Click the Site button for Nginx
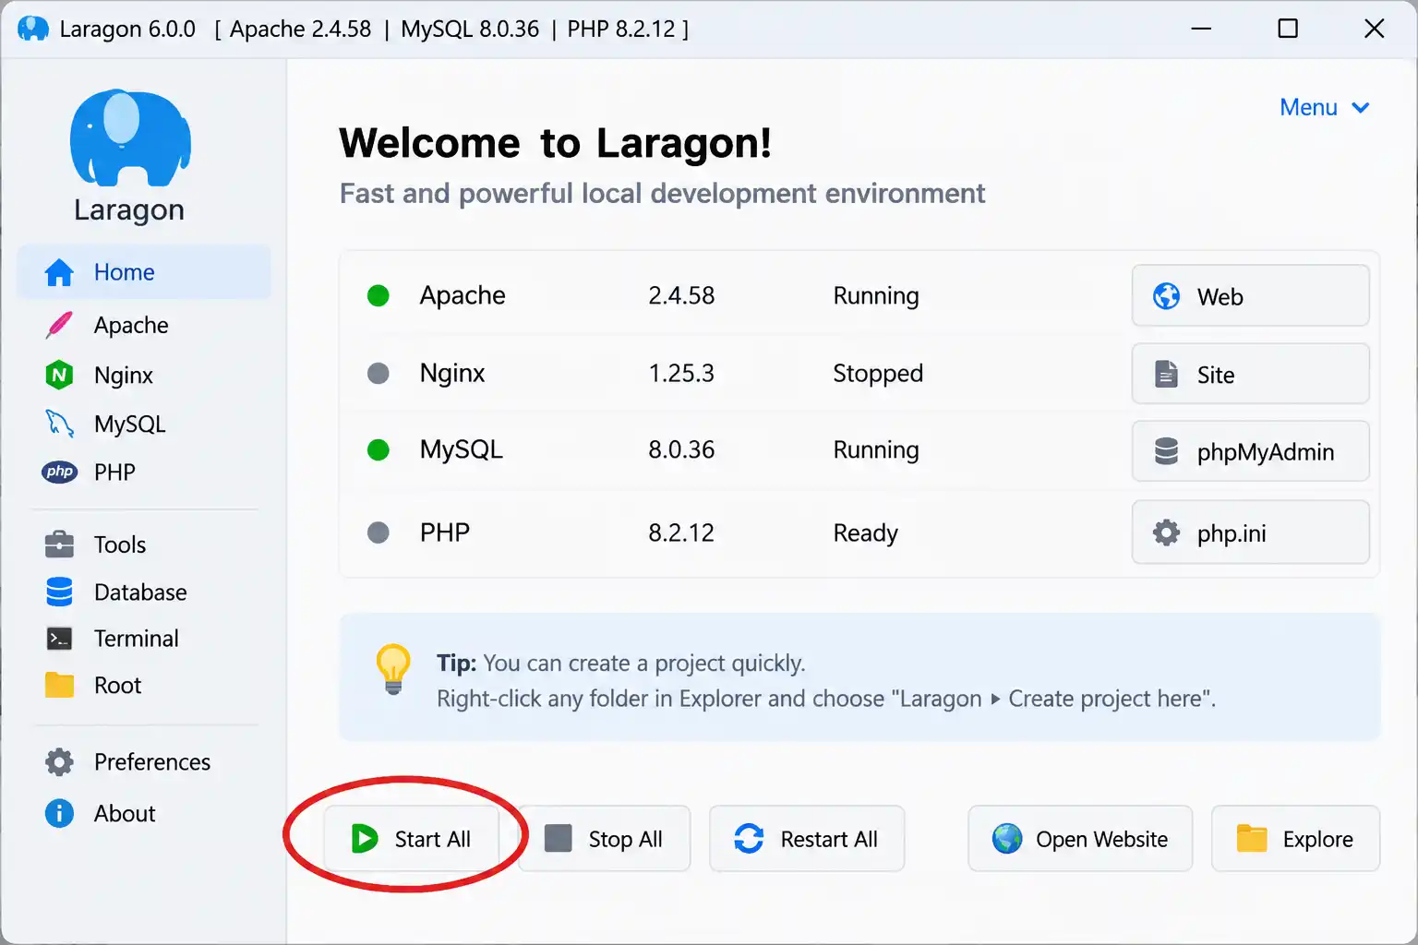 click(1251, 374)
